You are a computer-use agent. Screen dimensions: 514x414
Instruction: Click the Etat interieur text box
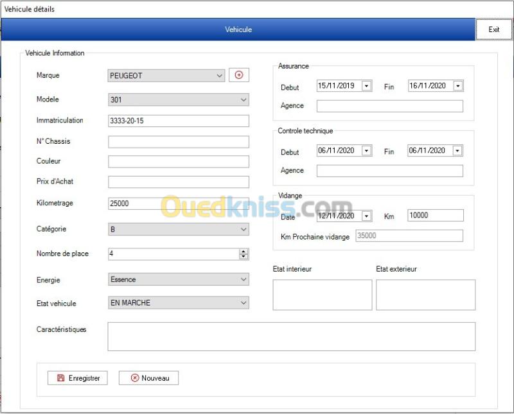click(x=323, y=295)
